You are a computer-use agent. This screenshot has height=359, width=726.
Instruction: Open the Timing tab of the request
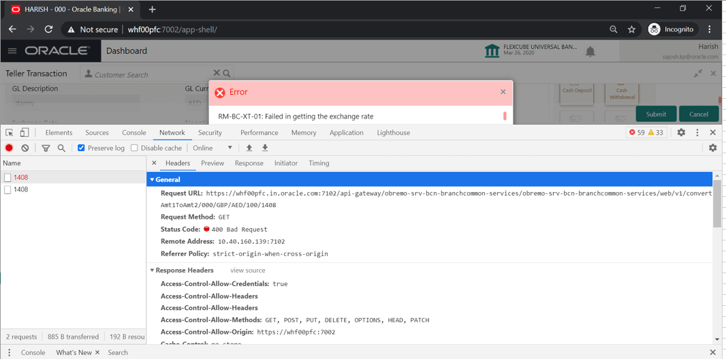319,163
